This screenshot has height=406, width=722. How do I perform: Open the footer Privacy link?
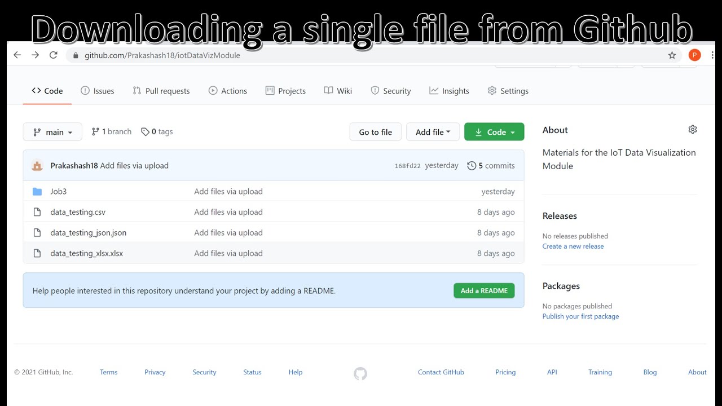[155, 372]
